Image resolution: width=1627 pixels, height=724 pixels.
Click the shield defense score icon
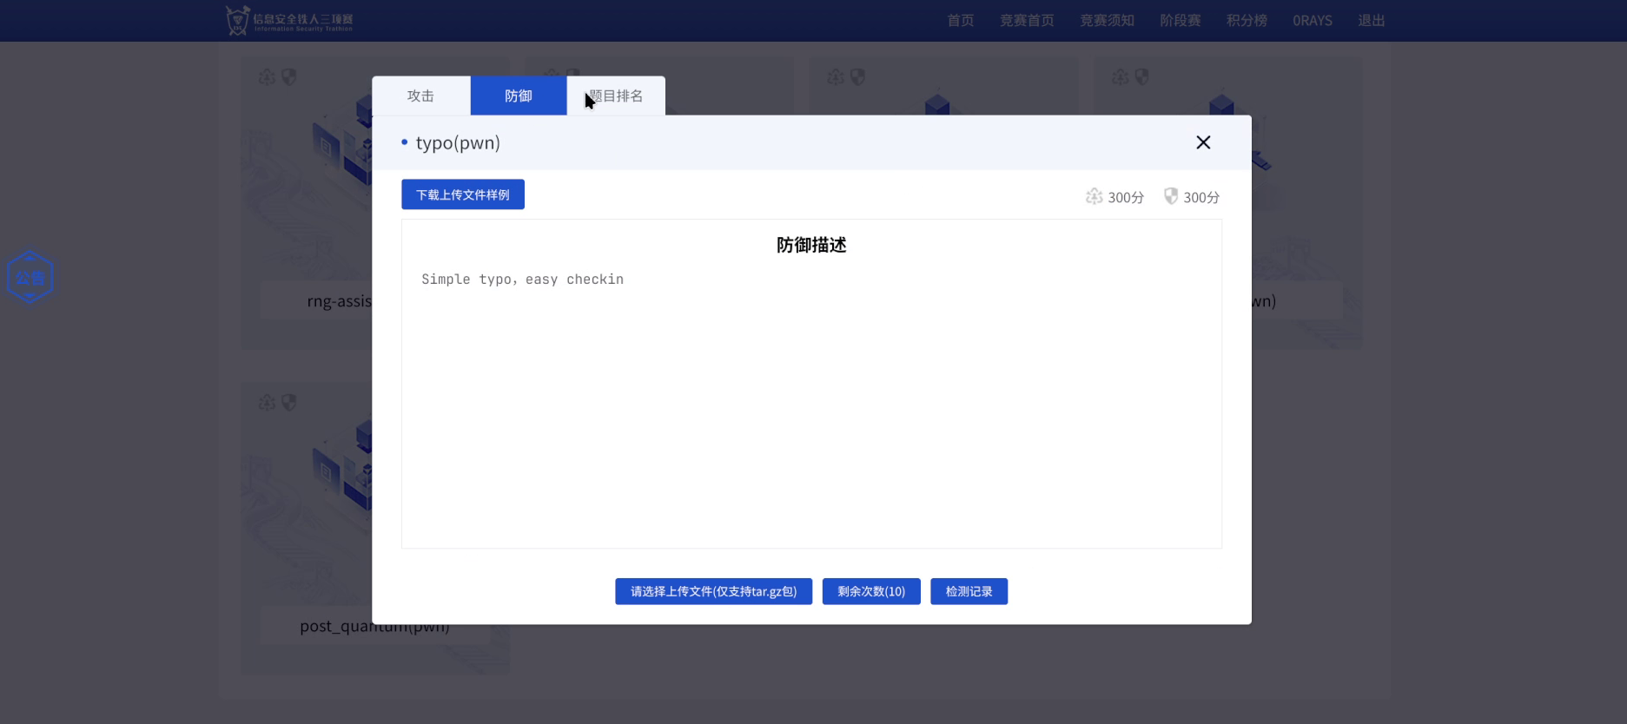1170,197
